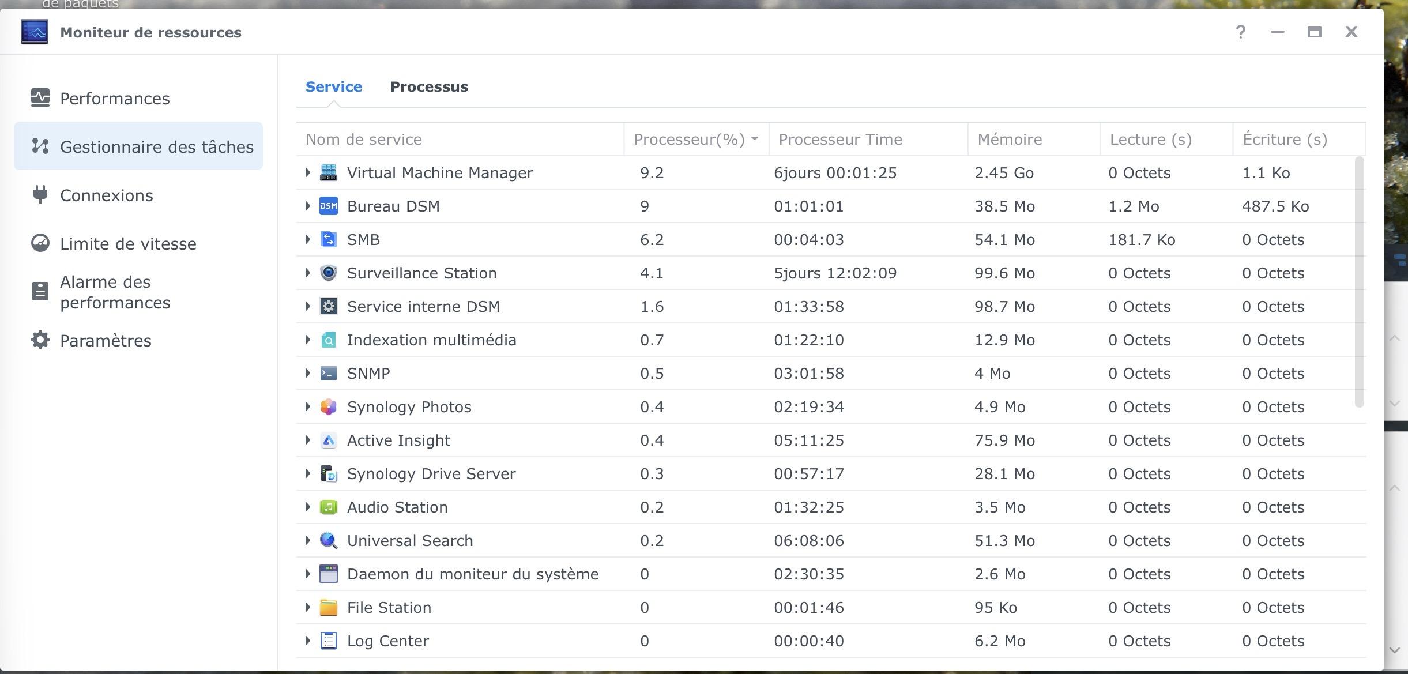
Task: Click the Surveillance Station camera icon
Action: point(329,273)
